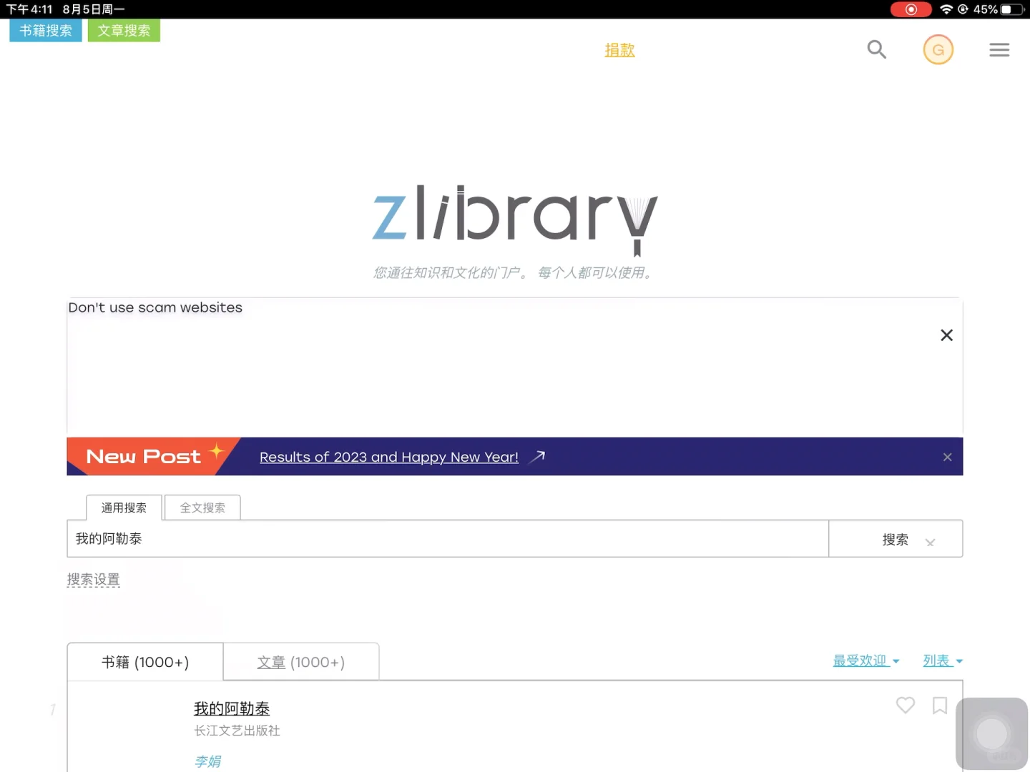Tap the status bar time 下午4:11
The height and width of the screenshot is (772, 1030).
(x=29, y=9)
